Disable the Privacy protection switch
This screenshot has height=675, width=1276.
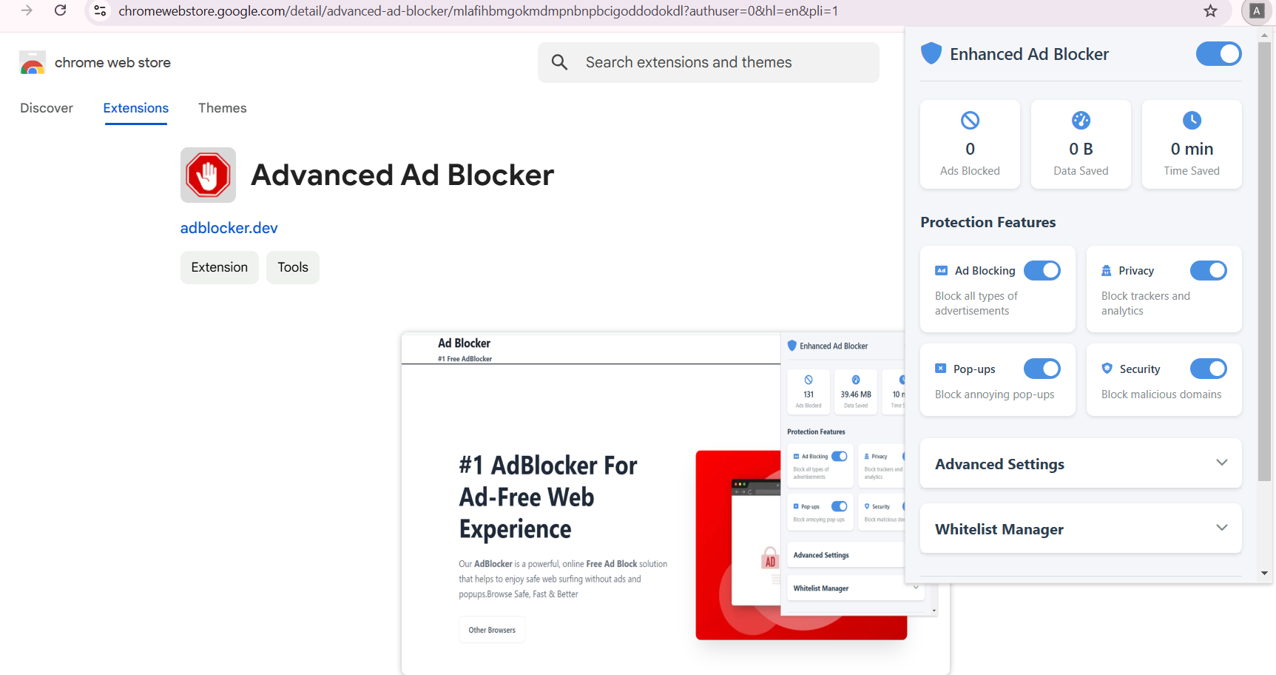[1208, 271]
